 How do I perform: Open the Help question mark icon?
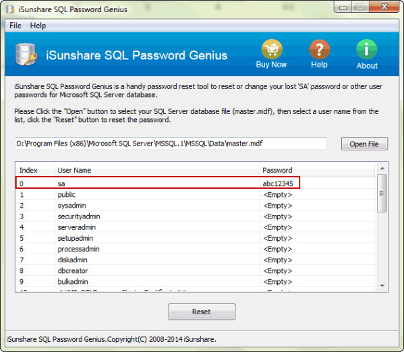click(319, 49)
